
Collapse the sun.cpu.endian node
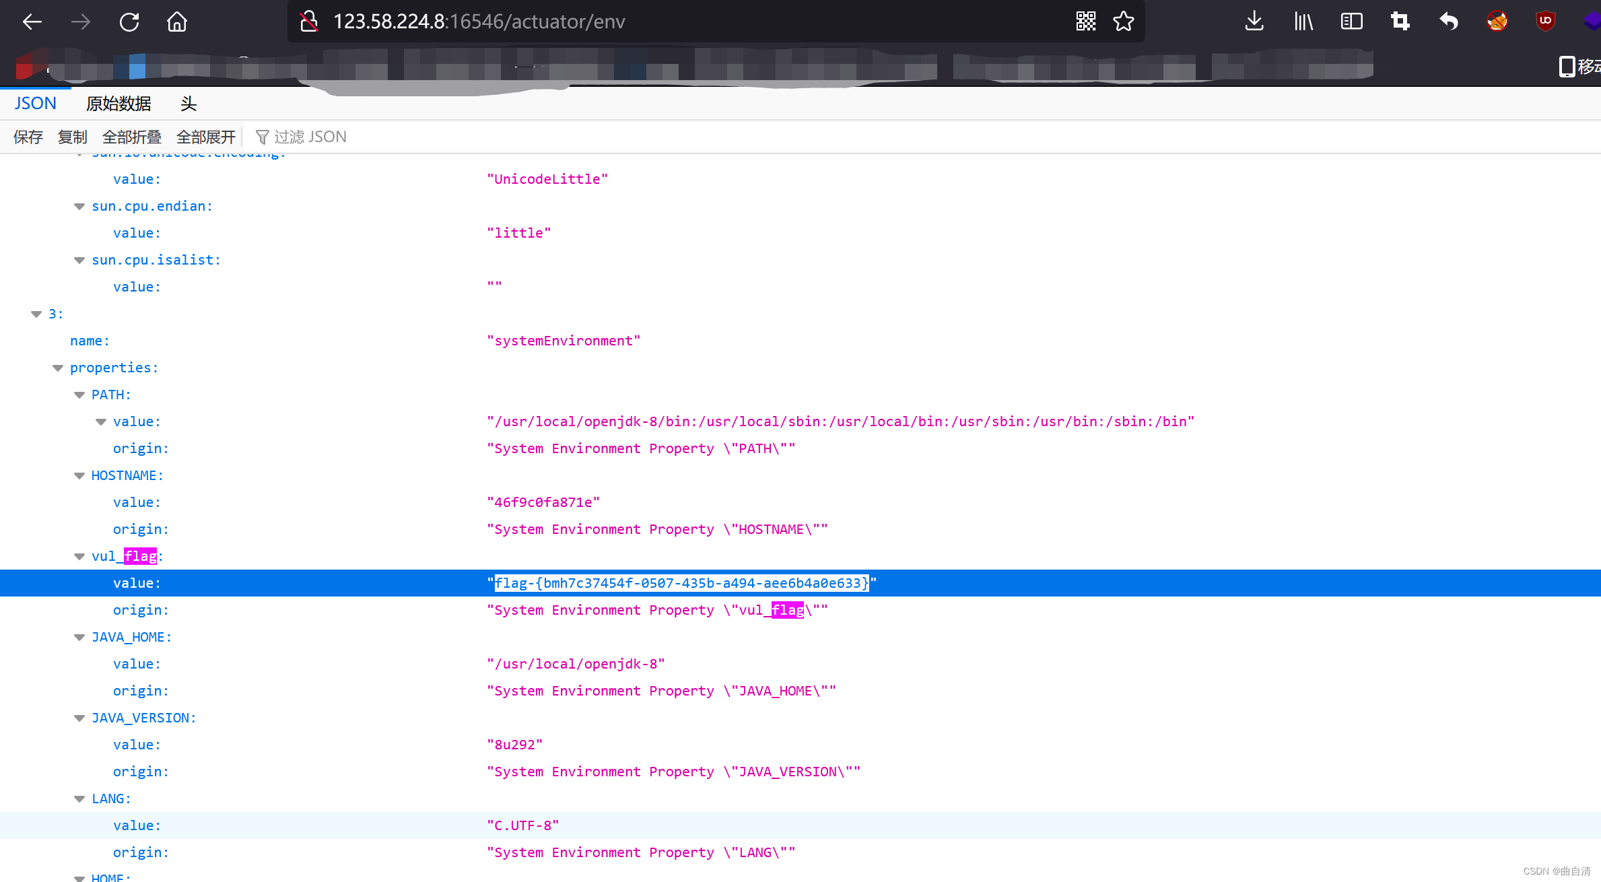pos(79,207)
